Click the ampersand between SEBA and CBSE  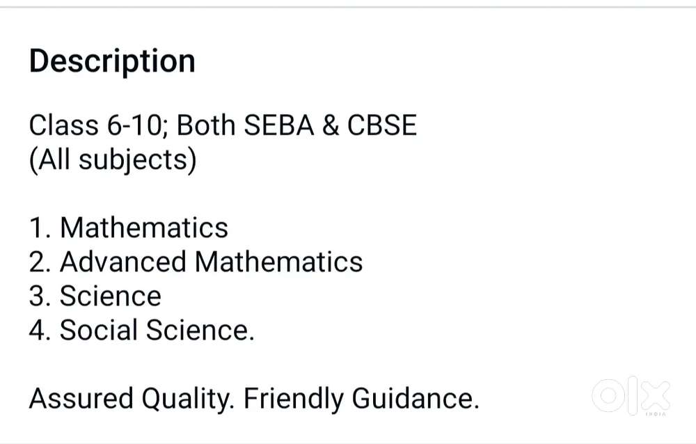326,125
